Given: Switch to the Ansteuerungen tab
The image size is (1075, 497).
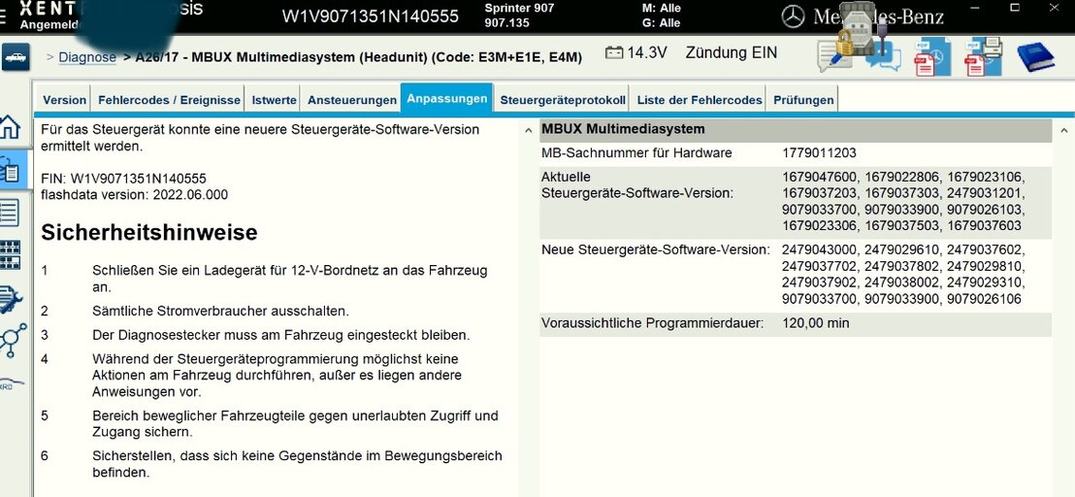Looking at the screenshot, I should pyautogui.click(x=352, y=100).
